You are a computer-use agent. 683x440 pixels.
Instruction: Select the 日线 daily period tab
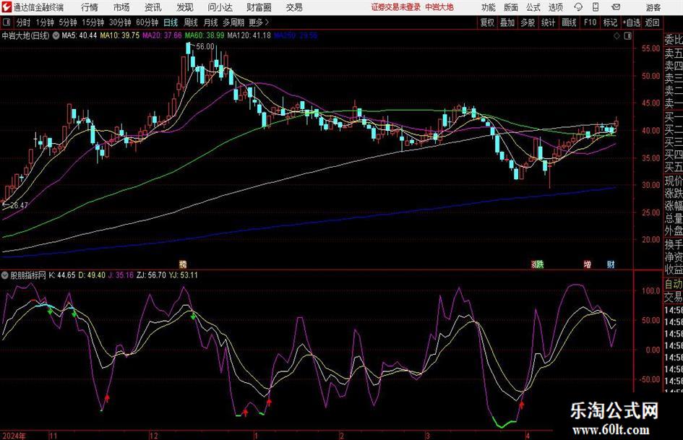pos(171,22)
